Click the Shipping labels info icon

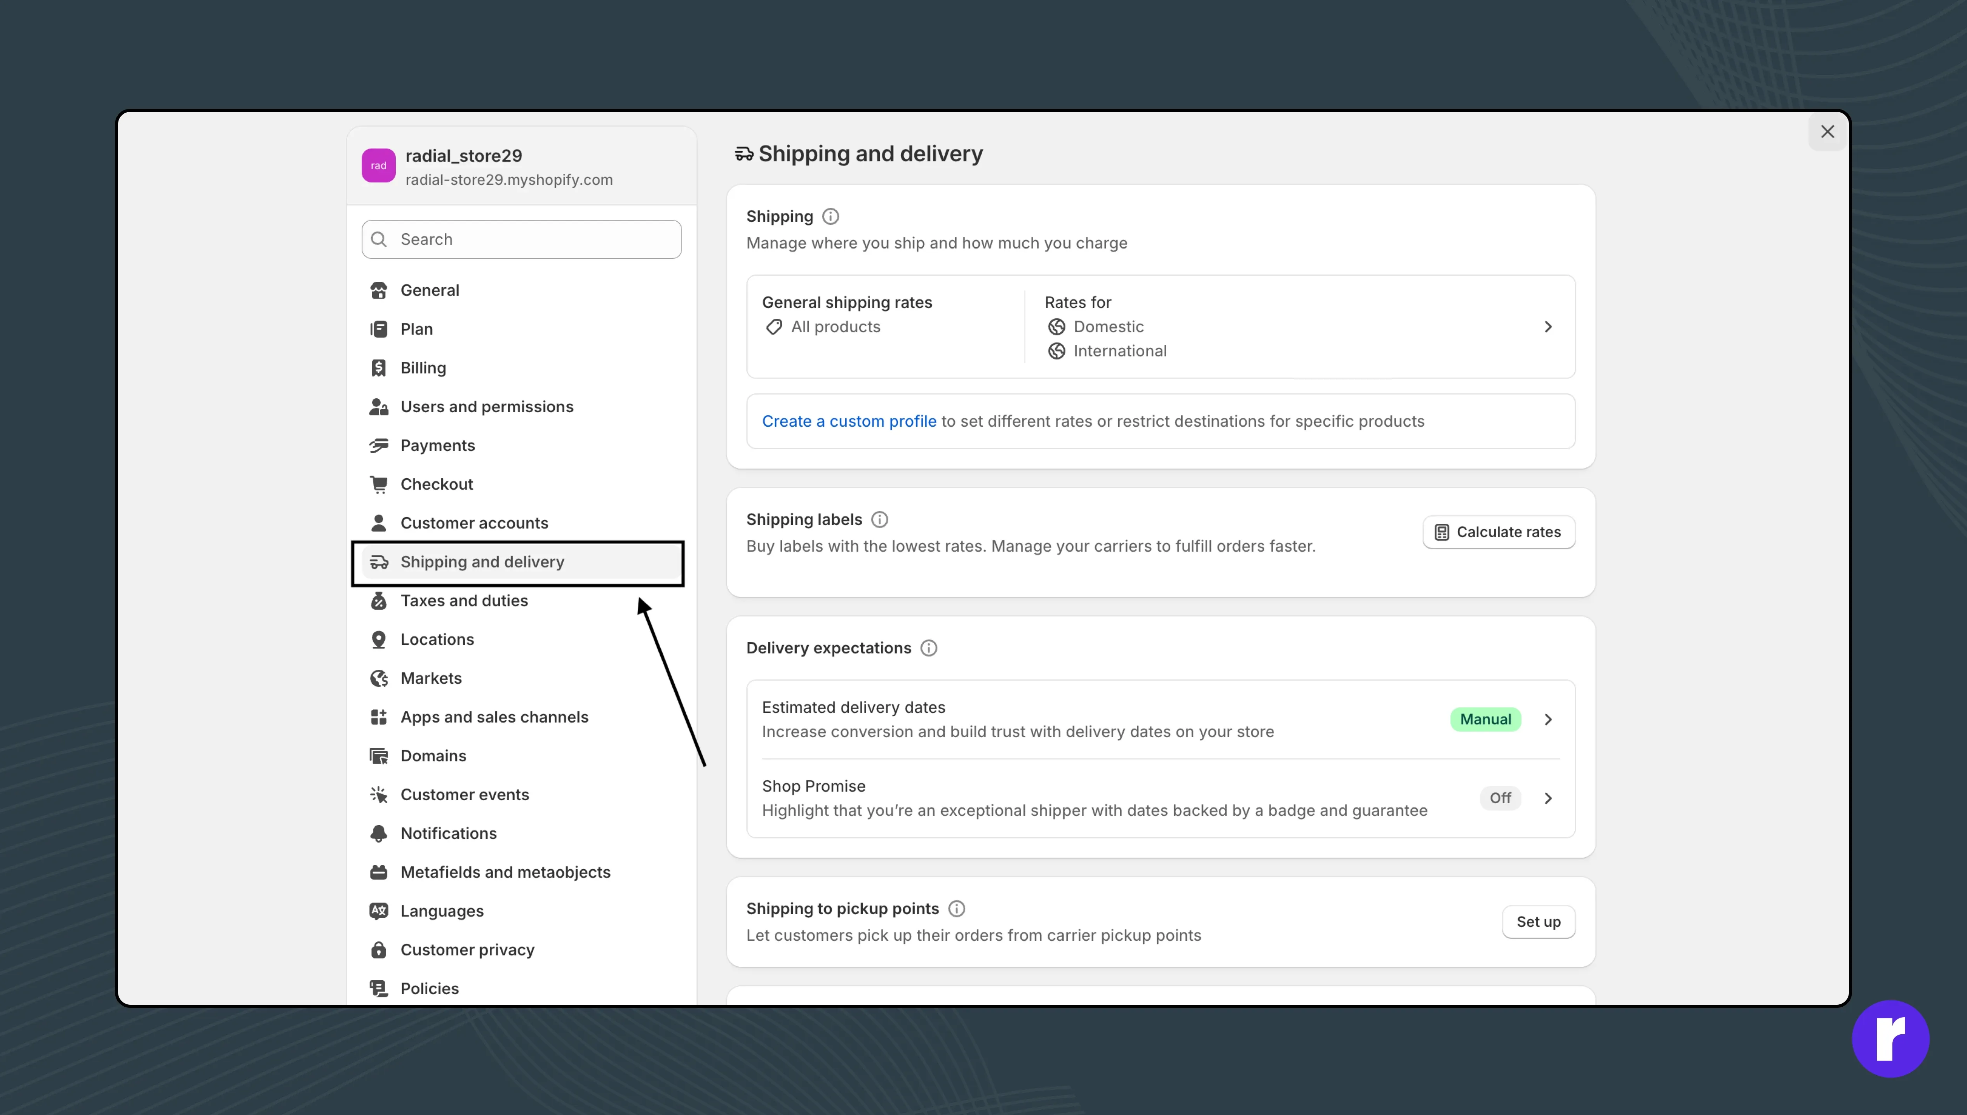879,520
